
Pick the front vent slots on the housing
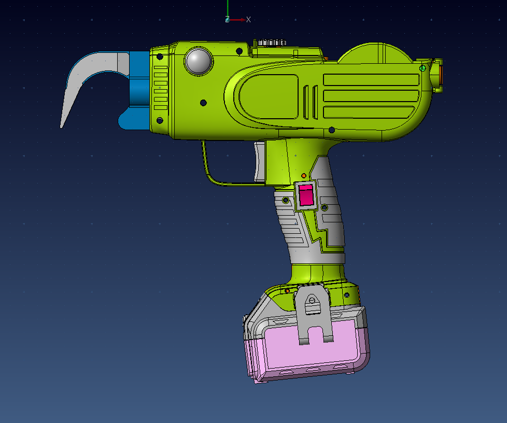point(160,88)
